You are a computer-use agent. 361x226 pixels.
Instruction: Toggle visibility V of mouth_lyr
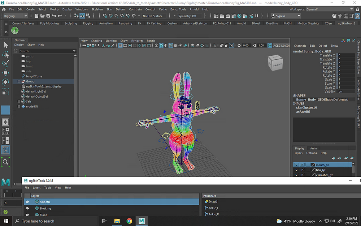(x=296, y=165)
